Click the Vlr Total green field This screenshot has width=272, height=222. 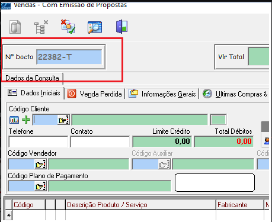(x=258, y=56)
